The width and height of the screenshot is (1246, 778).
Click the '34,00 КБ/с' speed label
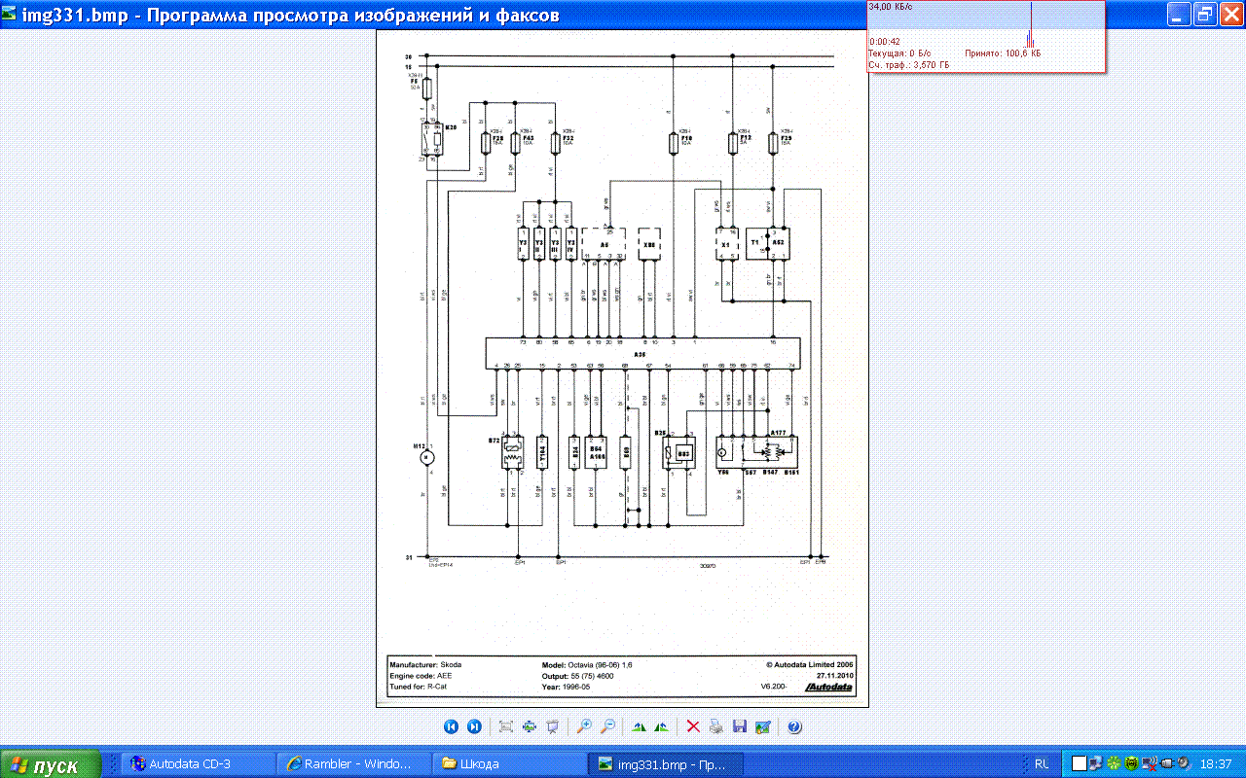point(891,7)
